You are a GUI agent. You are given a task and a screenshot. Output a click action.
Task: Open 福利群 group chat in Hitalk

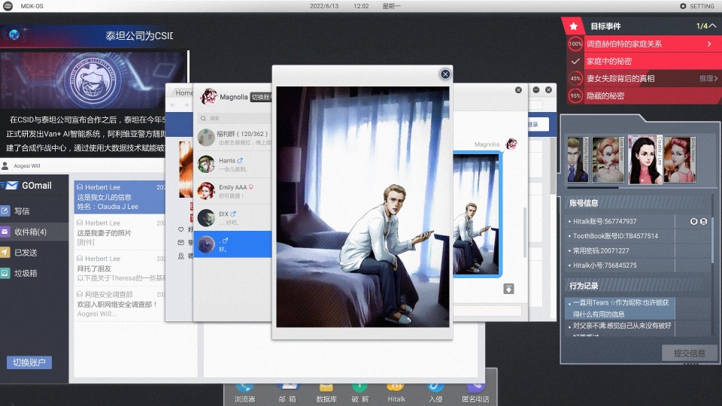coord(233,138)
